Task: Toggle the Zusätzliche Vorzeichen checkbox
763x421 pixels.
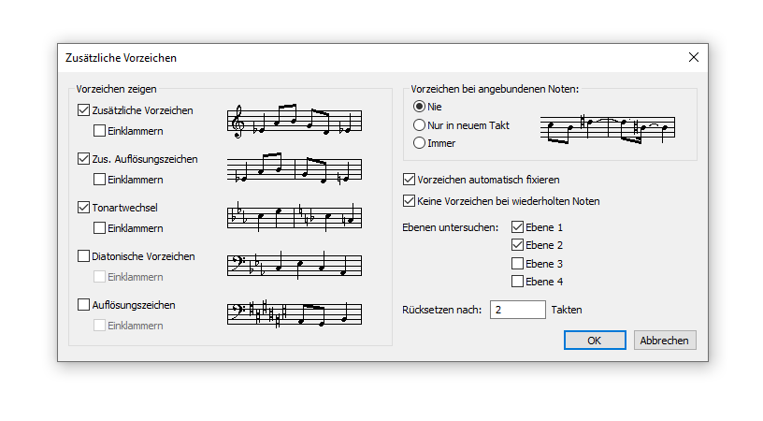Action: [84, 110]
